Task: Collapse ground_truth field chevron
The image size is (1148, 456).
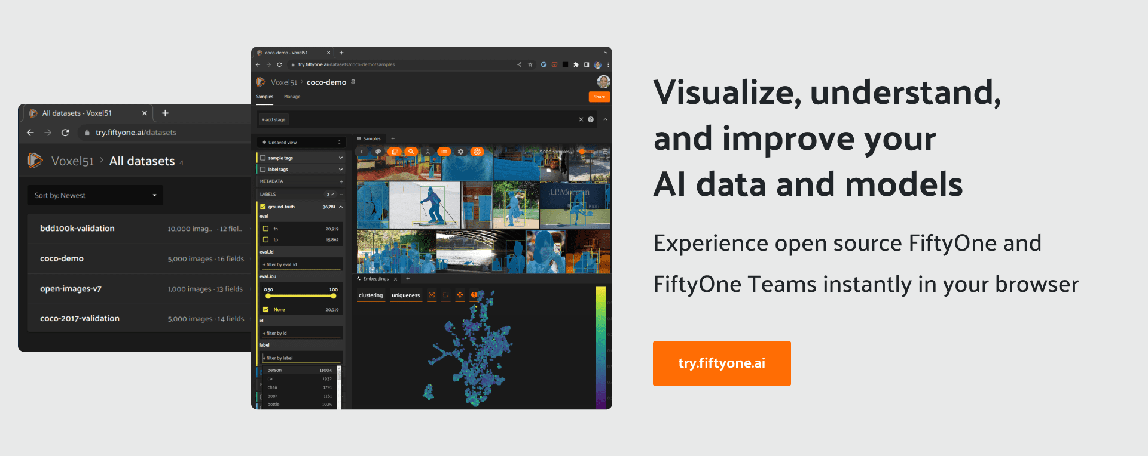Action: point(341,207)
